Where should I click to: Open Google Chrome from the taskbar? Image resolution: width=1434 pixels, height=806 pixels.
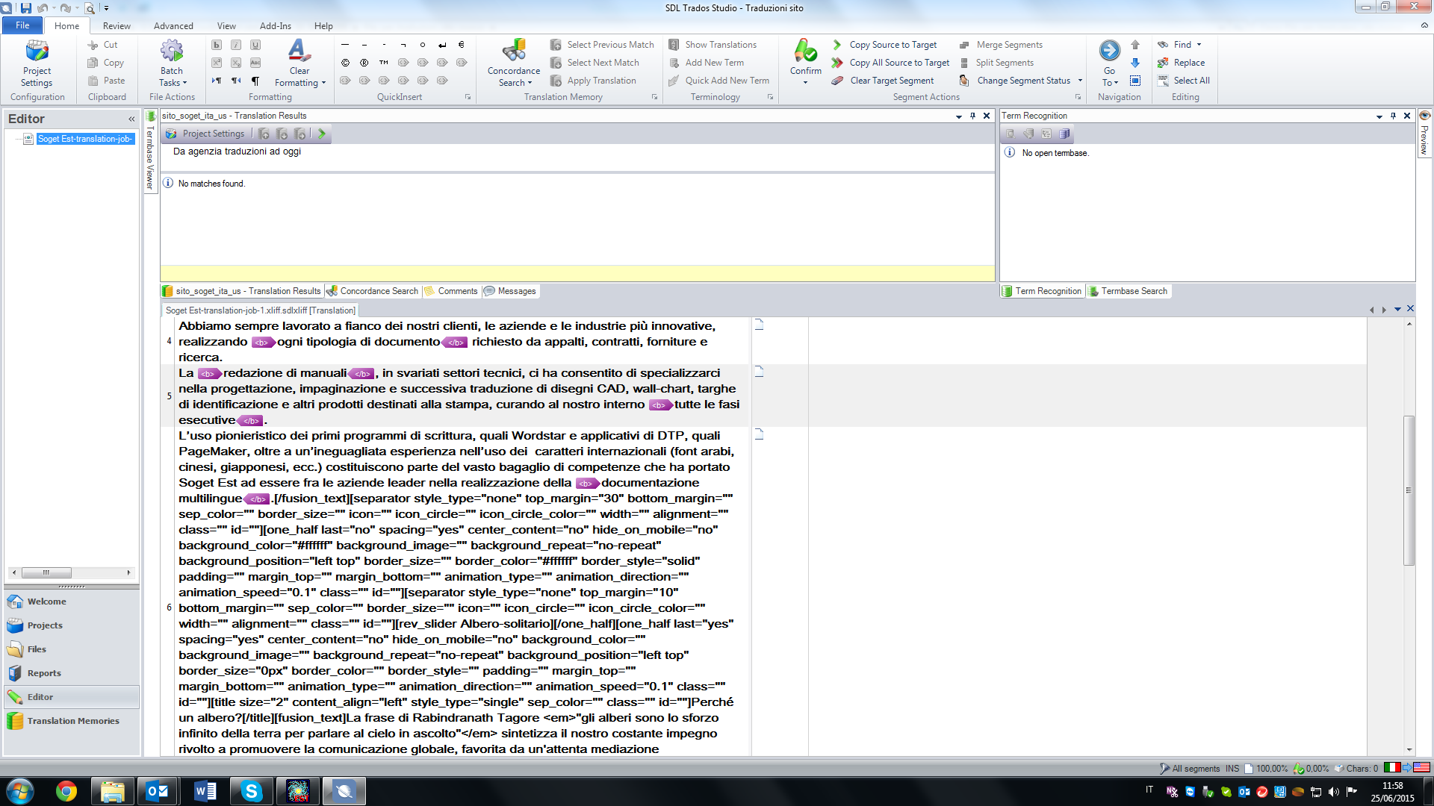tap(66, 791)
